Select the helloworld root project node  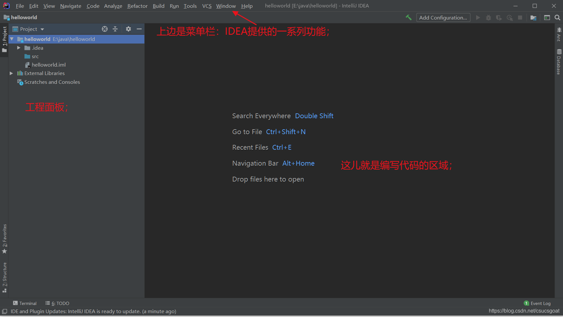pos(76,39)
